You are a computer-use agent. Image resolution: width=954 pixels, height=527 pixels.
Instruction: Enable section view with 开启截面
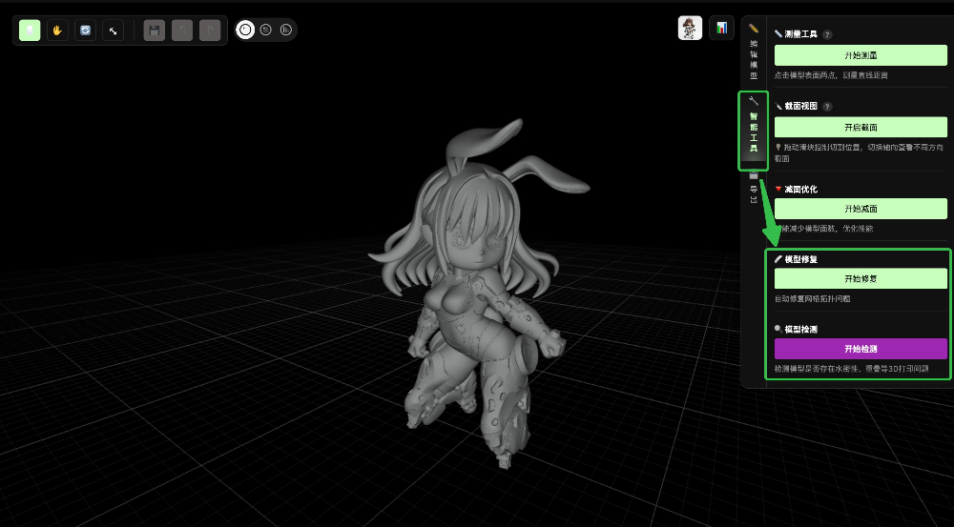[x=861, y=127]
